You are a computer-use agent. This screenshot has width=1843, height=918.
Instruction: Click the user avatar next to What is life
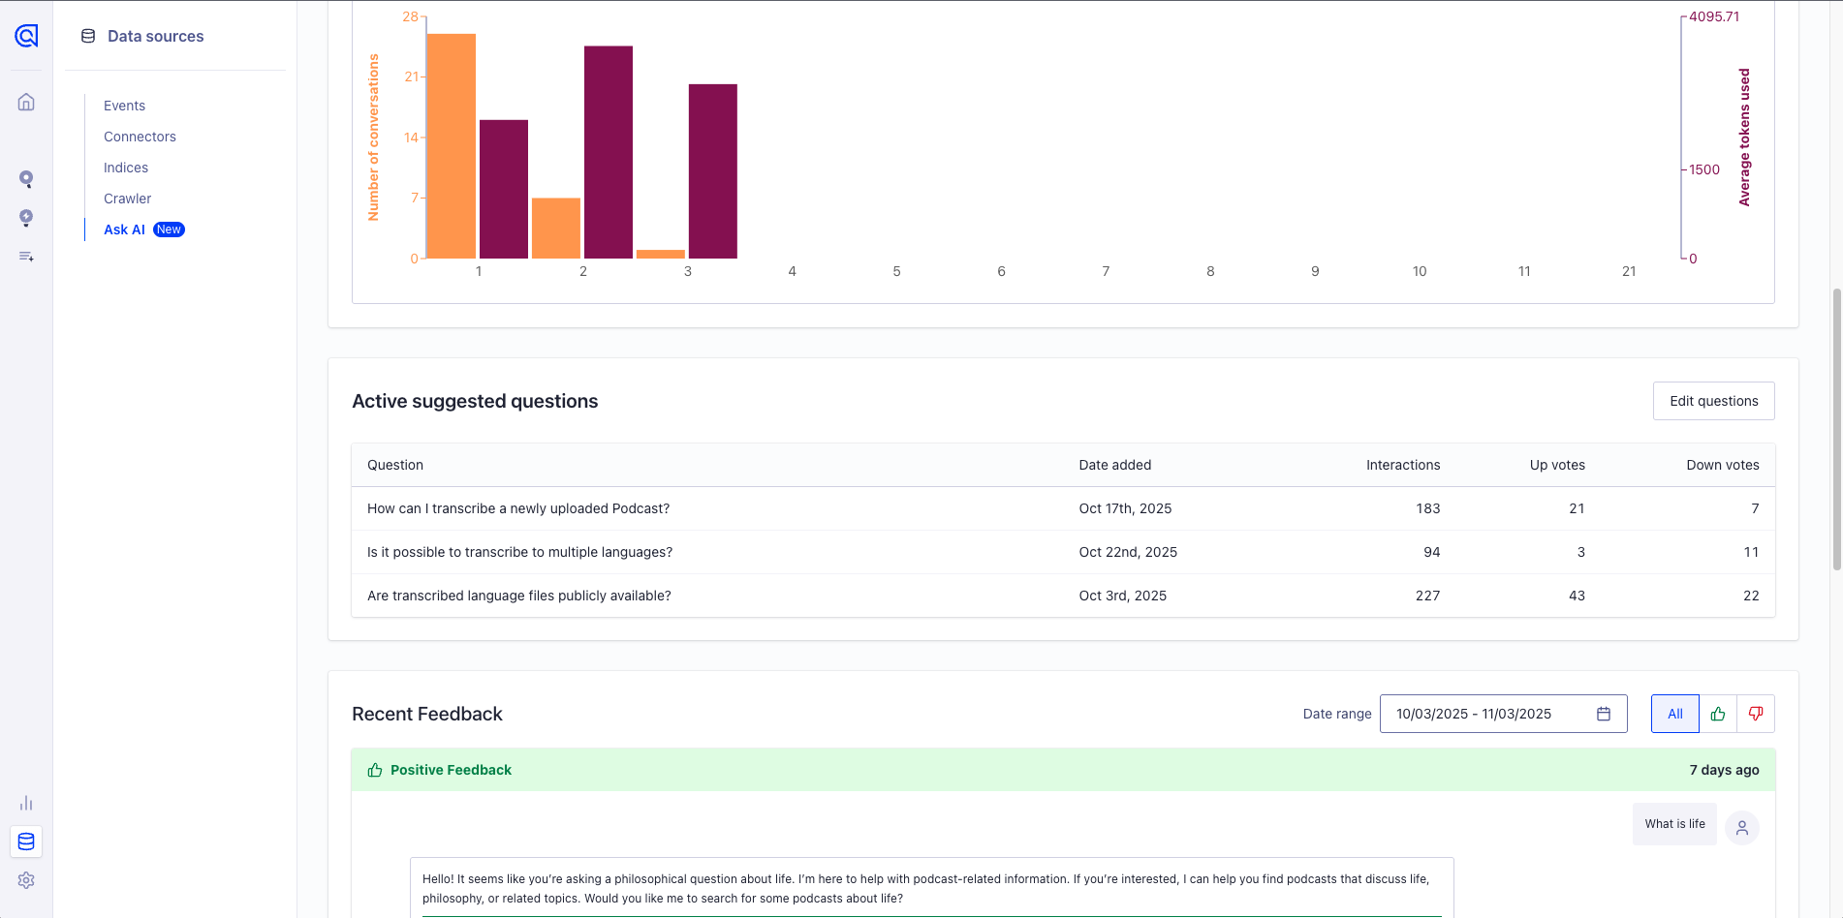pos(1742,828)
